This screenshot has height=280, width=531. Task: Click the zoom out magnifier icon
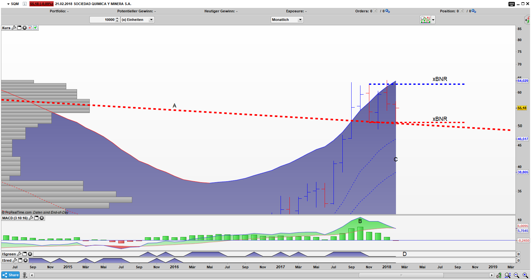tap(516, 275)
